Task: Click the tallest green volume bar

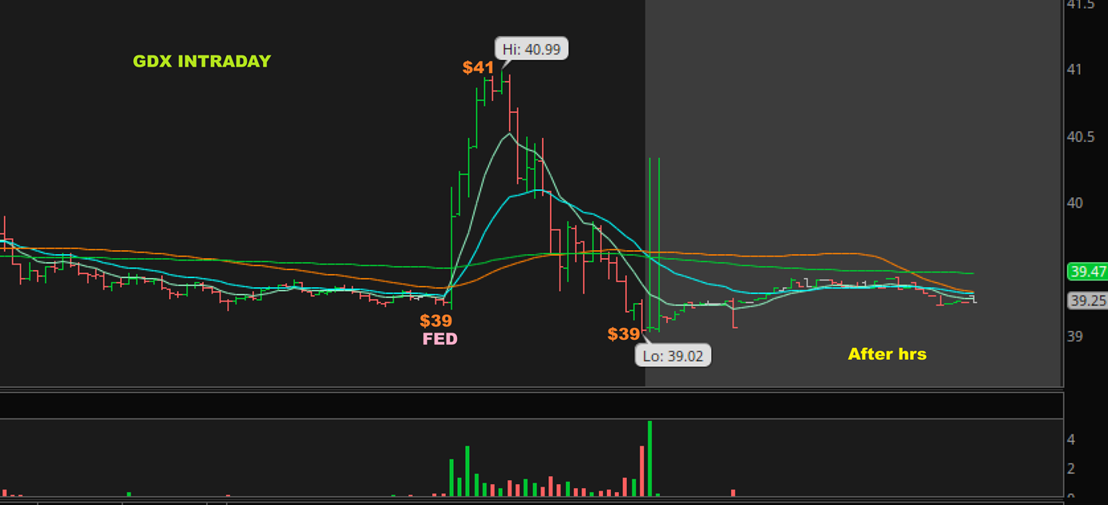Action: pos(649,458)
